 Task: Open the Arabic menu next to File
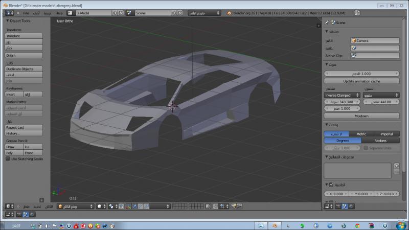pyautogui.click(x=36, y=13)
